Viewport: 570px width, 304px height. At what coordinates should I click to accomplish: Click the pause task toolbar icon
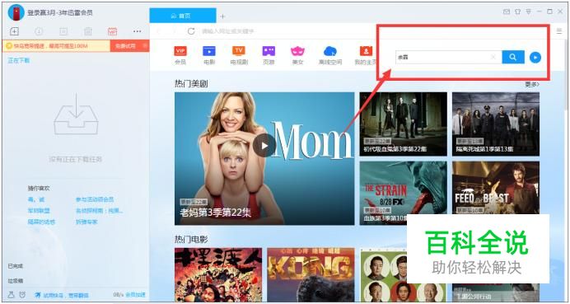63,31
